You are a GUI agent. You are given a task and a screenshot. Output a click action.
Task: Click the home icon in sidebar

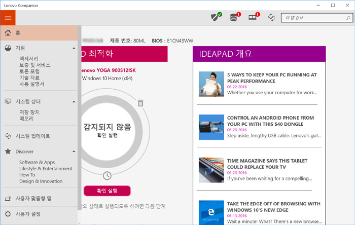[8, 33]
